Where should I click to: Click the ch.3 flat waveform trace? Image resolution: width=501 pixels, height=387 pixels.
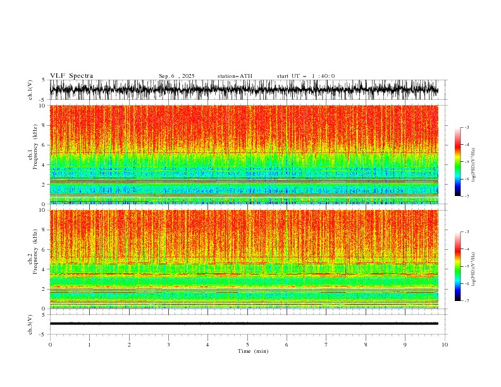point(244,324)
